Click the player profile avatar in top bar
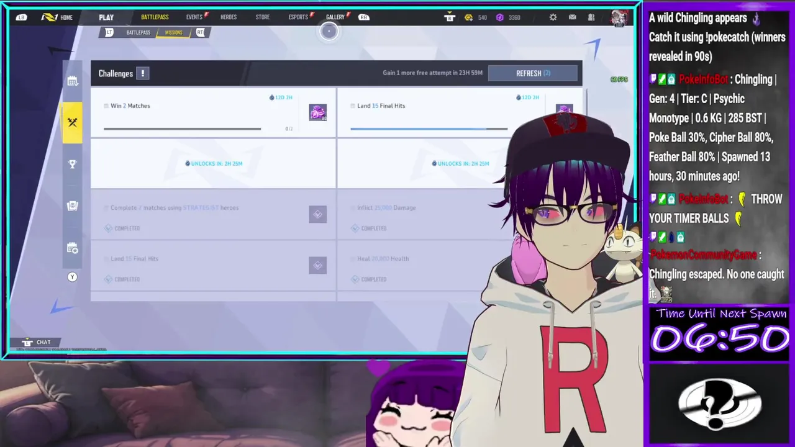Image resolution: width=795 pixels, height=447 pixels. [x=619, y=18]
